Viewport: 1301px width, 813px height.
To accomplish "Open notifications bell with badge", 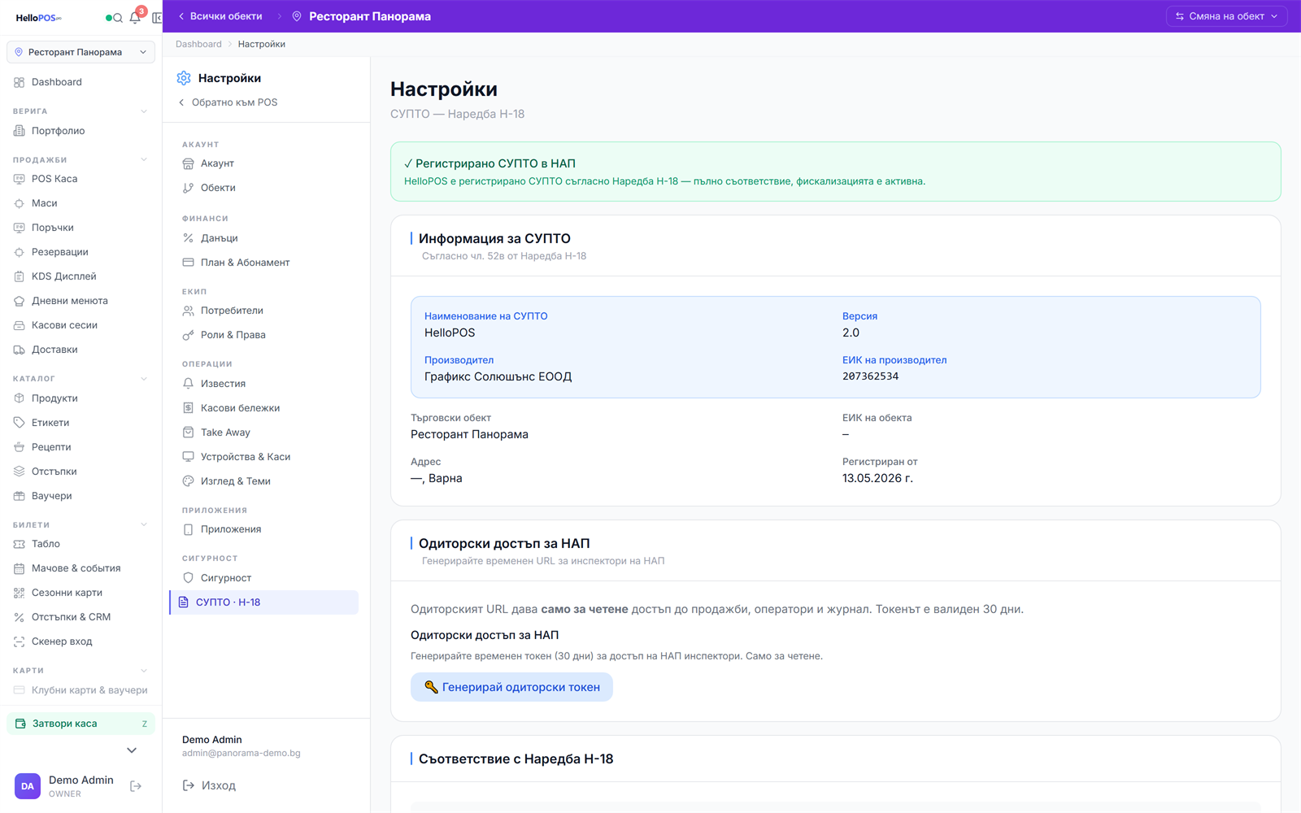I will [136, 17].
